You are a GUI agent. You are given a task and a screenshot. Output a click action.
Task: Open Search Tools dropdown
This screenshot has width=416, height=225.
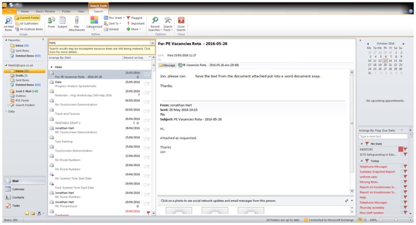point(168,24)
